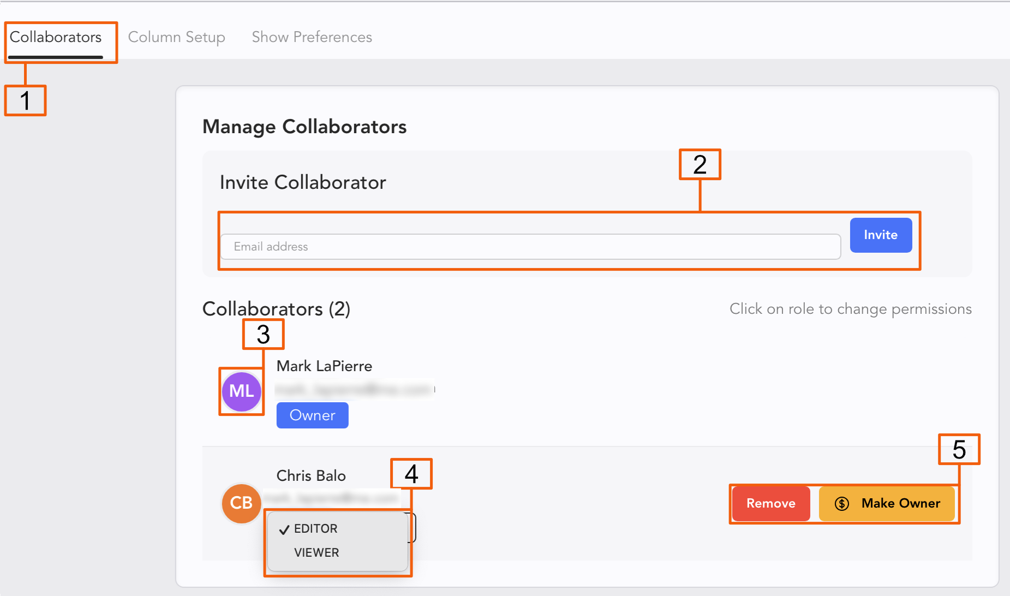
Task: Click the 'Click on role to change permissions' hint
Action: pos(850,309)
